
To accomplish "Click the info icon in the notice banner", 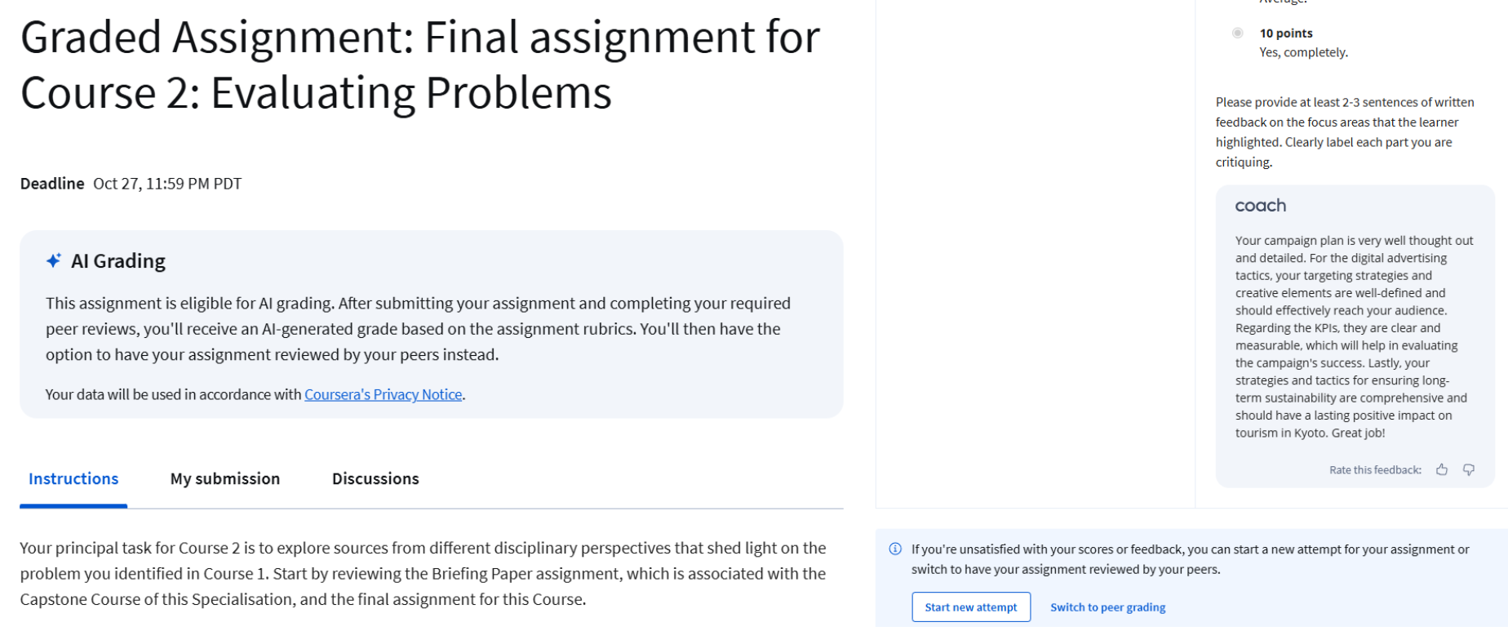I will point(895,549).
